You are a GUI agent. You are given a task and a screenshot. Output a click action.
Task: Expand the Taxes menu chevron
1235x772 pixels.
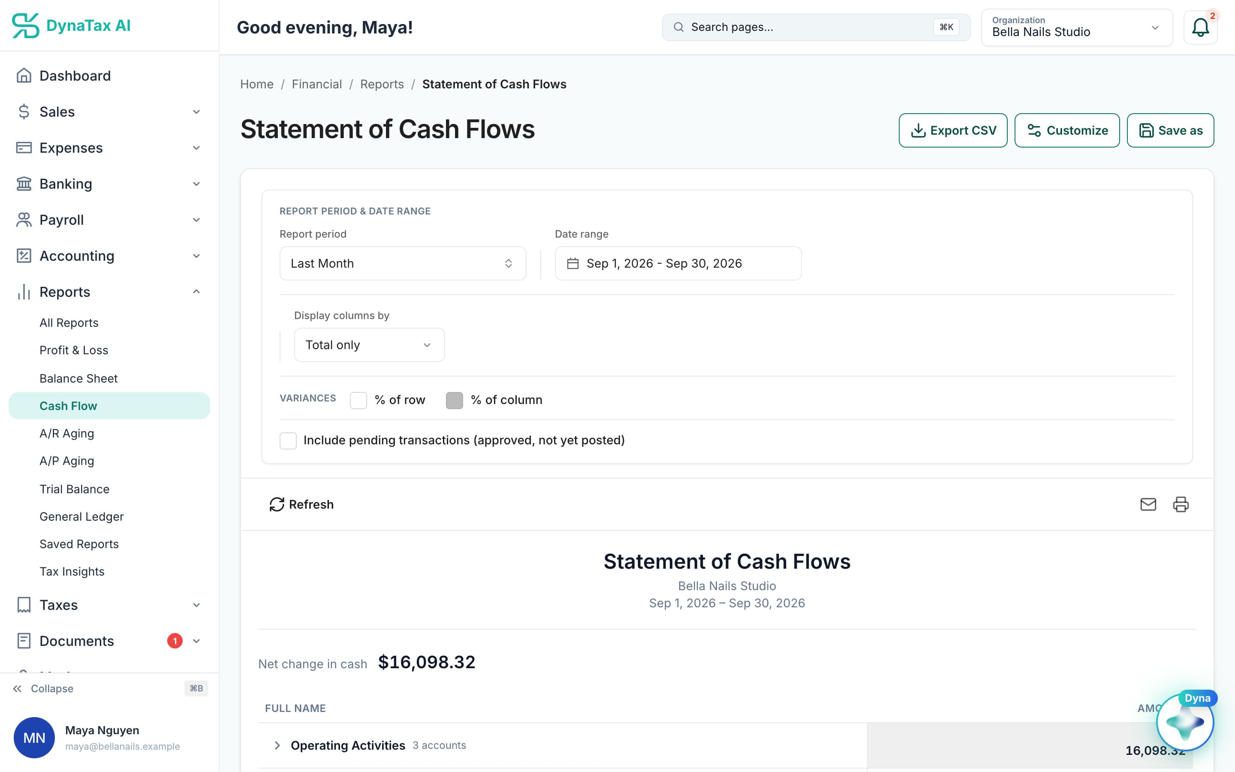click(x=196, y=605)
